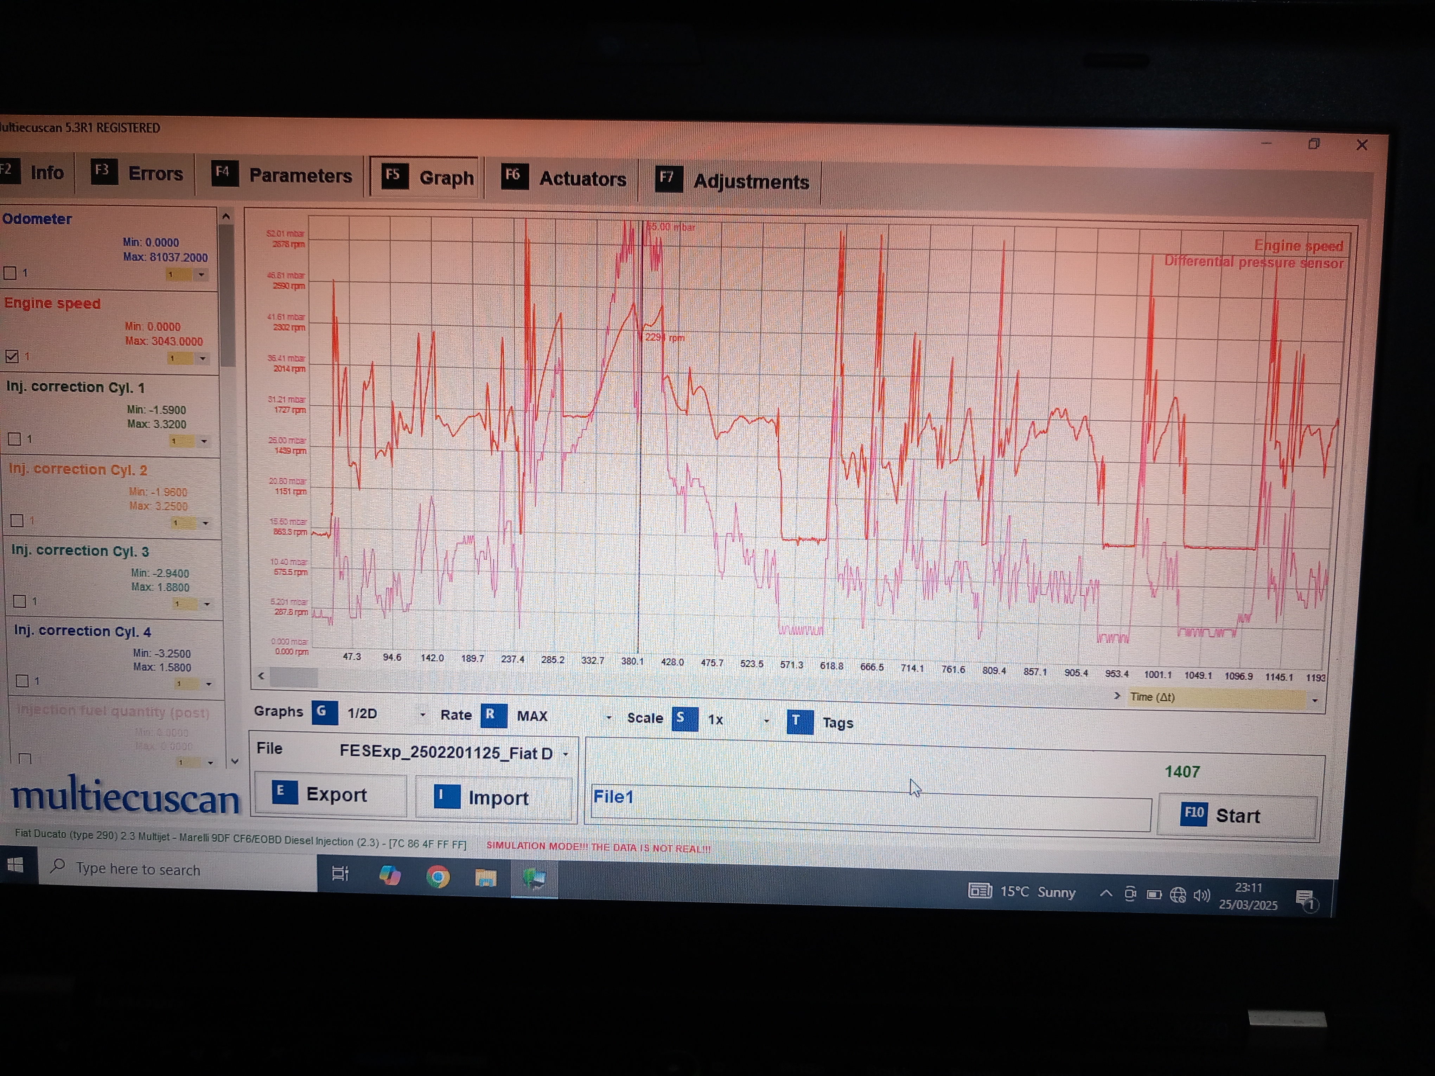
Task: Click the E icon on Export
Action: (284, 792)
